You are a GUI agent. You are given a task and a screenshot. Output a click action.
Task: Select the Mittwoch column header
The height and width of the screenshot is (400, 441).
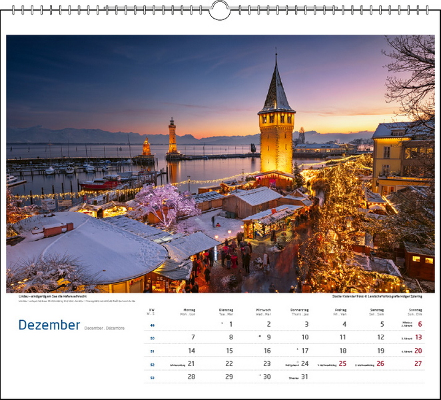263,311
